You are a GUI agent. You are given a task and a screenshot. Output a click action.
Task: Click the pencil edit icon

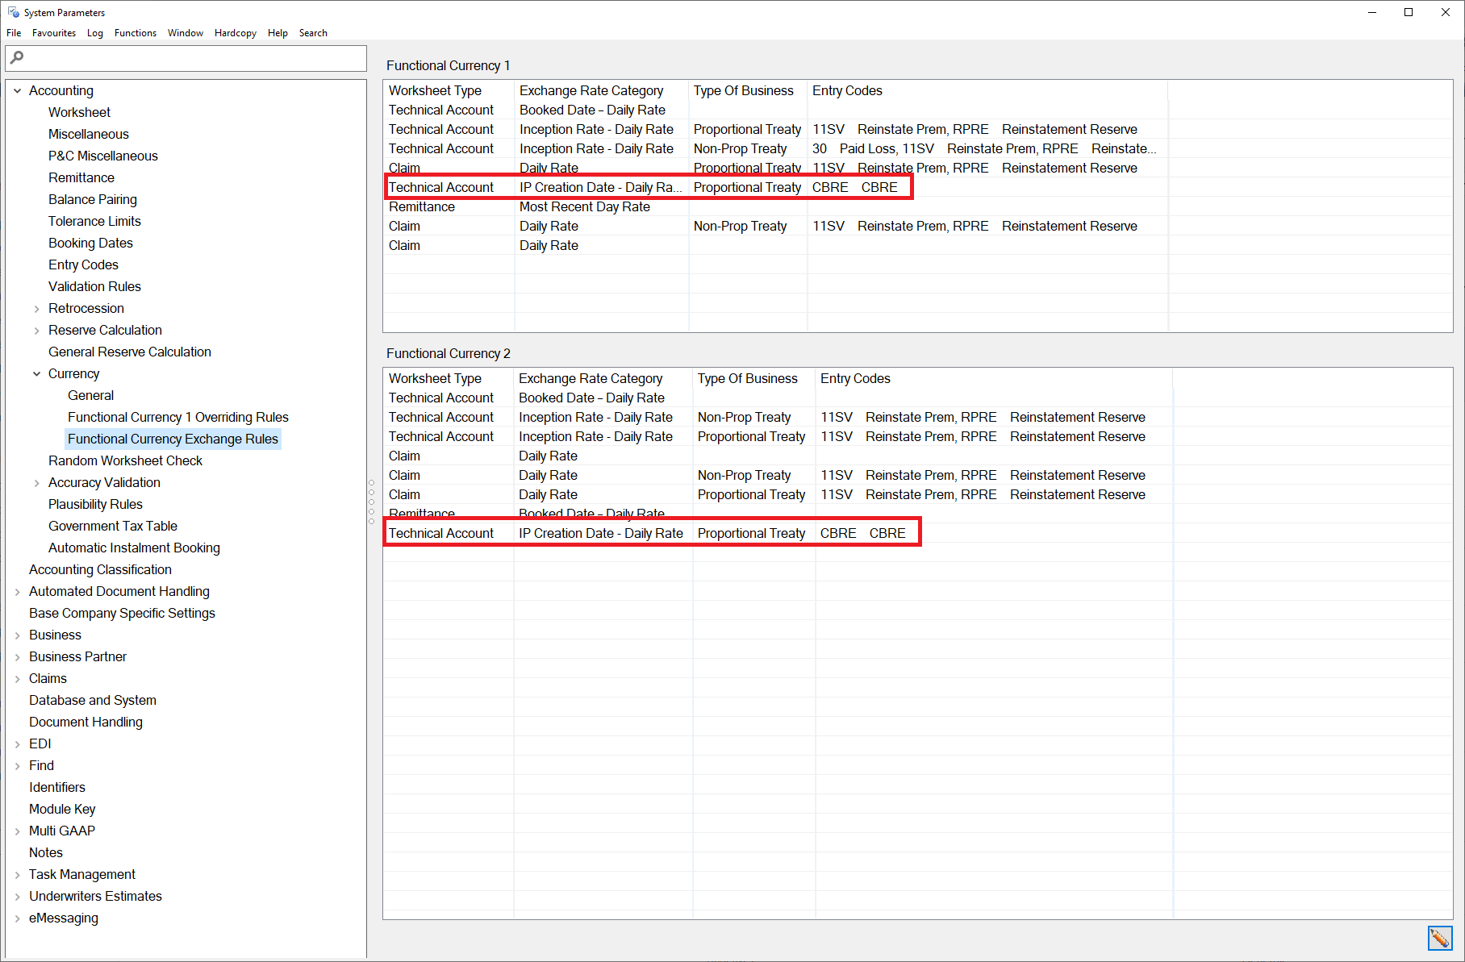(1440, 938)
